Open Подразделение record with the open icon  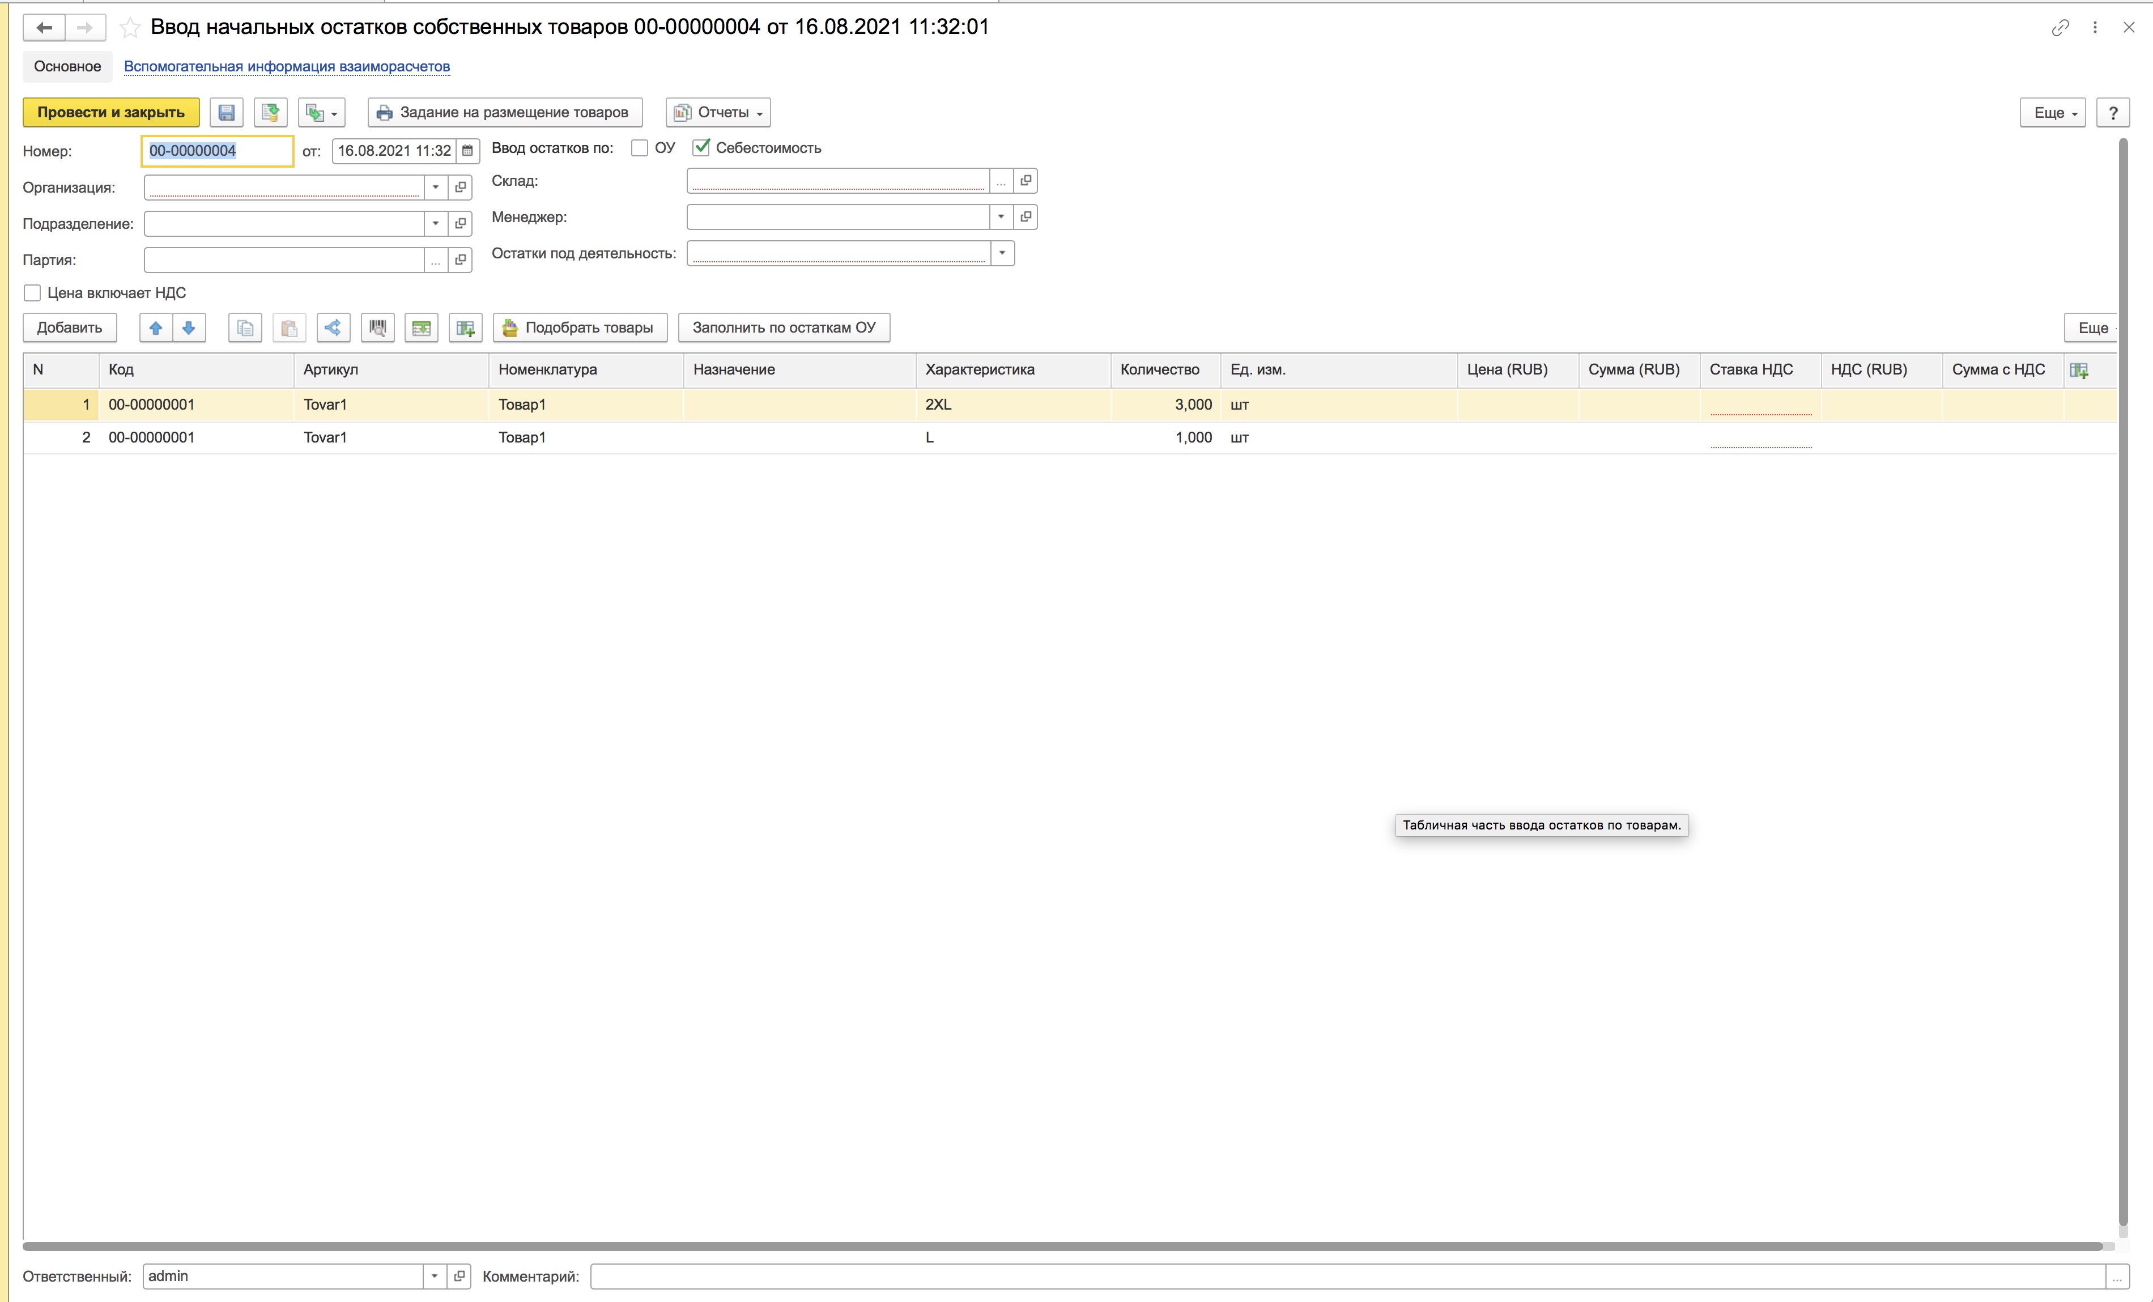click(x=461, y=224)
